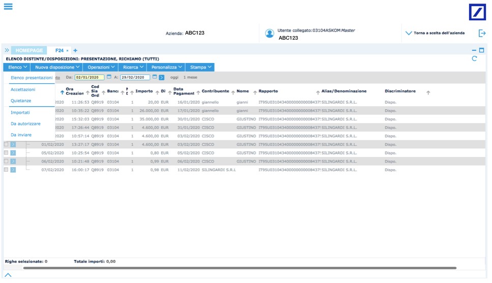Expand sidebar with double chevron icon
The height and width of the screenshot is (283, 492).
[7, 50]
